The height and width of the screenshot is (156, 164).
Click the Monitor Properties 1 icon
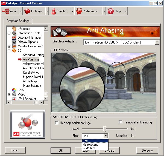click(x=14, y=46)
